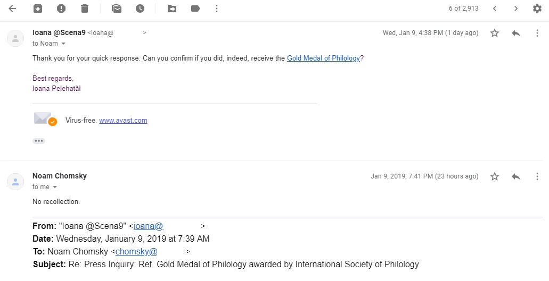The width and height of the screenshot is (549, 281).
Task: Star Ioana's message
Action: [495, 33]
